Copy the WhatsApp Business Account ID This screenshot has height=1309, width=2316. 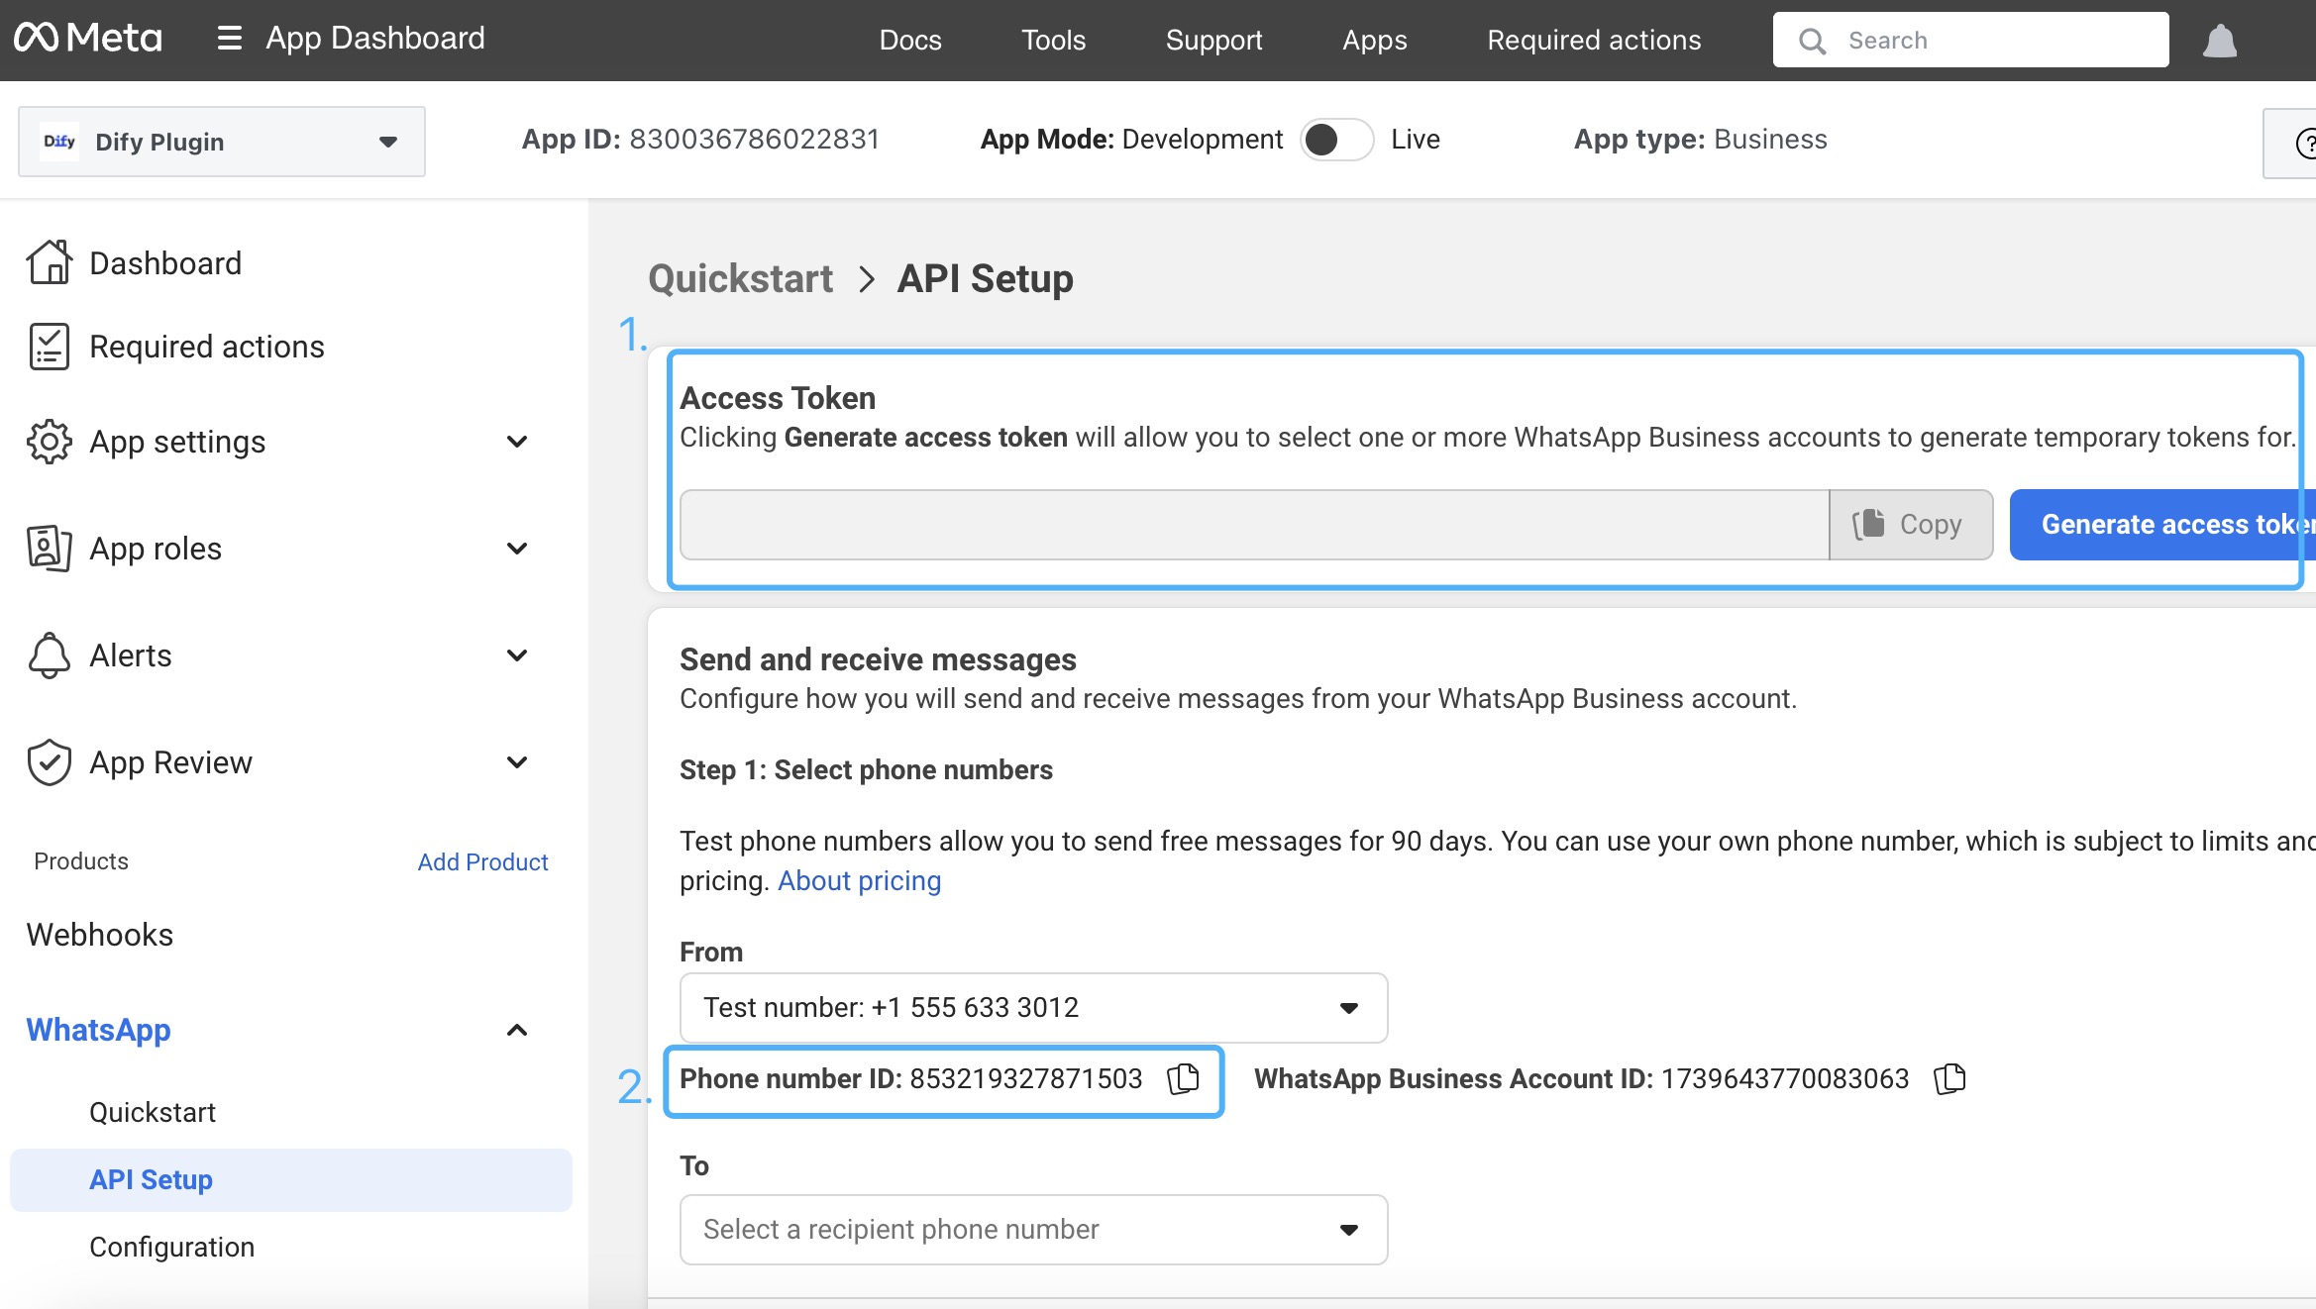[x=1949, y=1078]
